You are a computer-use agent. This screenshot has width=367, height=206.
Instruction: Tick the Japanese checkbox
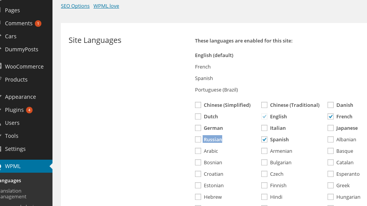coord(331,128)
